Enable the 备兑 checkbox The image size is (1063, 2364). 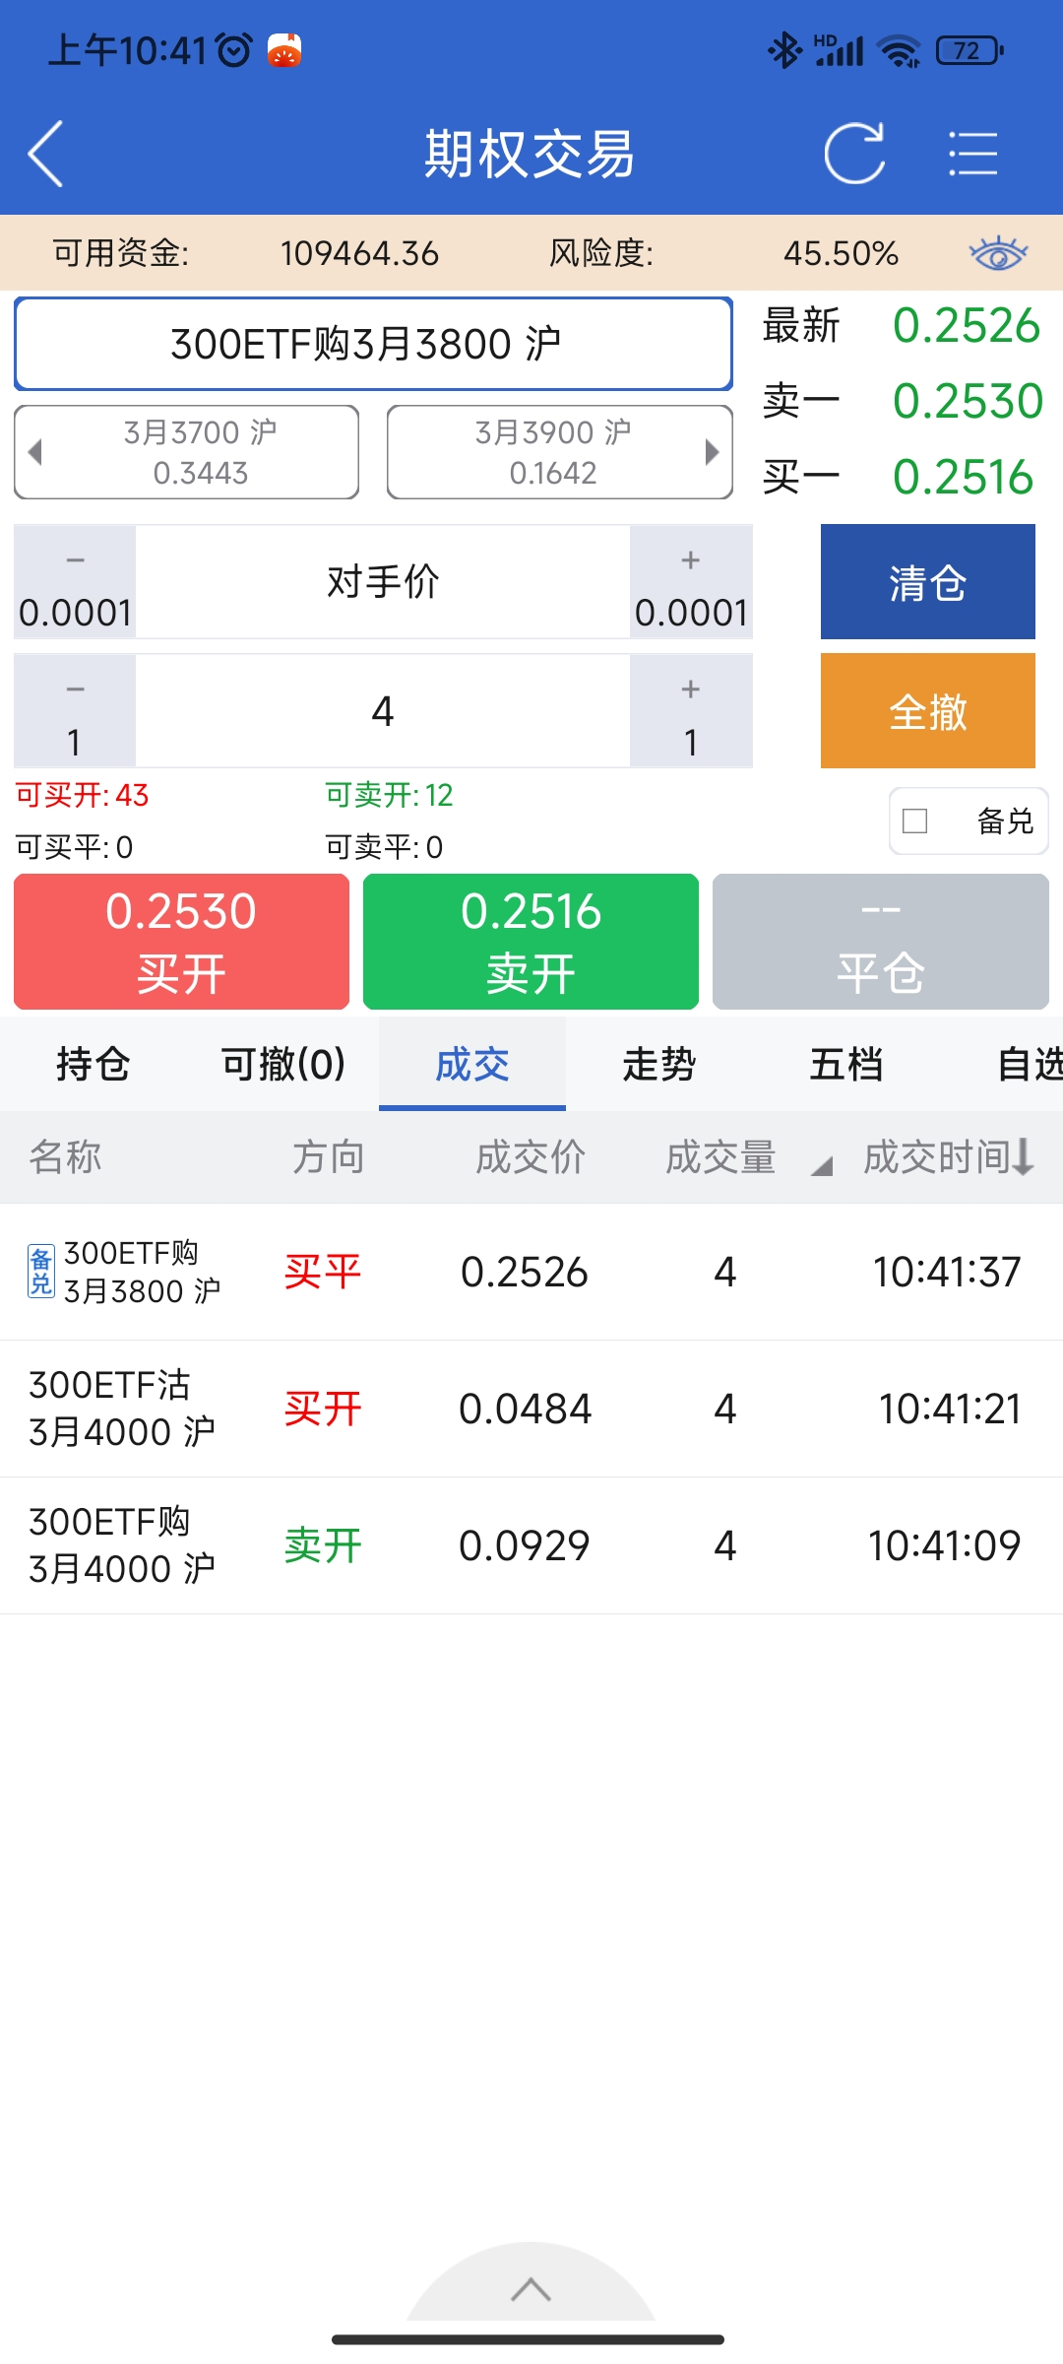pos(915,821)
